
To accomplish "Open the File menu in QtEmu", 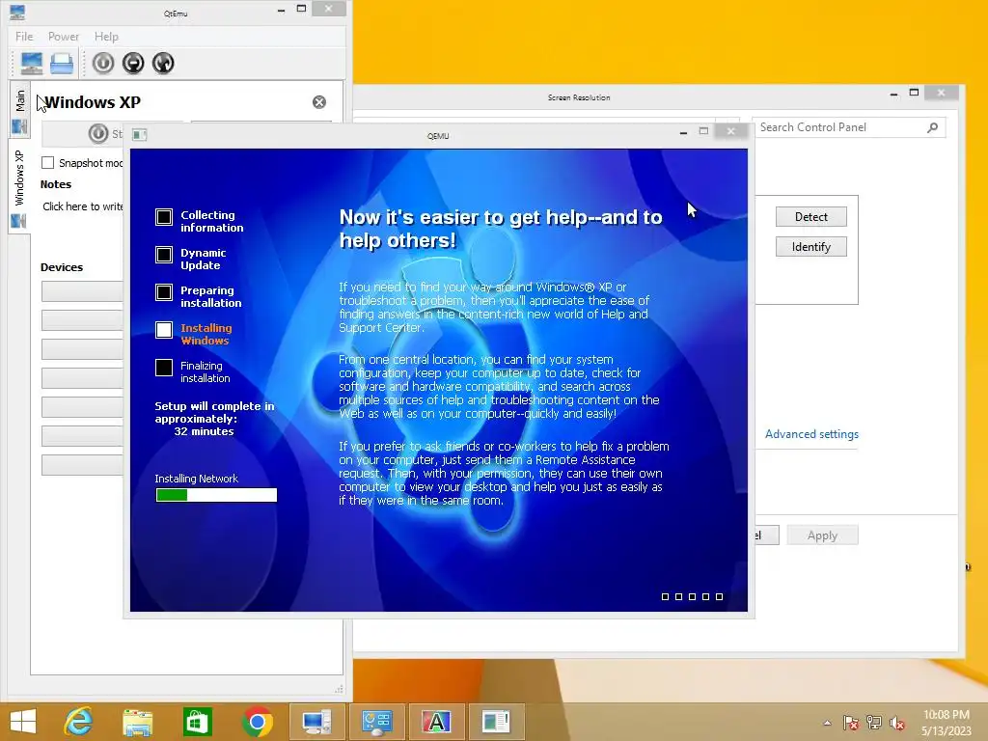I will 24,37.
